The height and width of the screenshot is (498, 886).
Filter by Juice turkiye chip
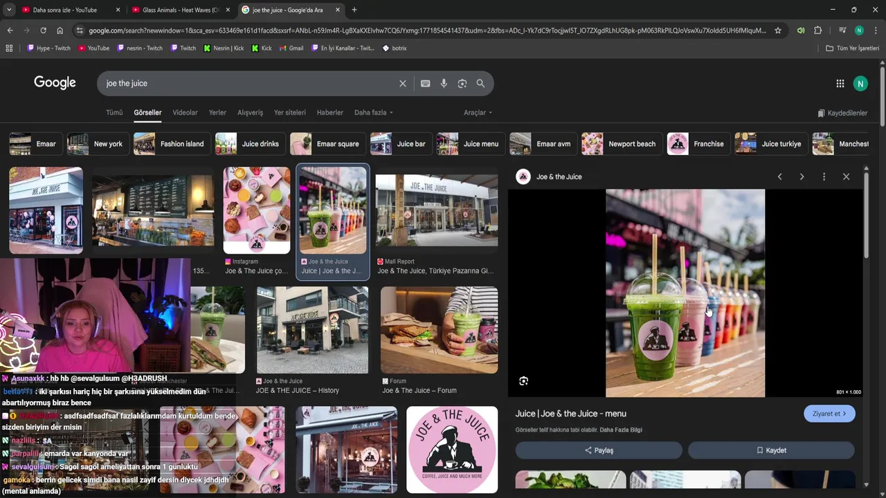click(772, 144)
